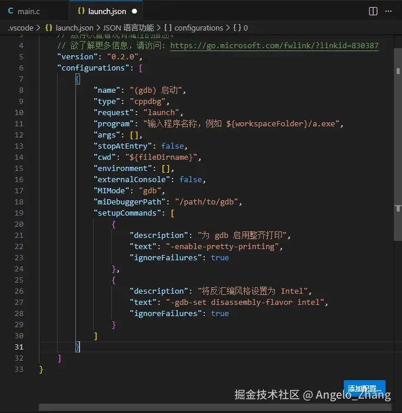Click the unsaved-changes dot on launch.json tab
This screenshot has height=413, width=402.
(134, 11)
